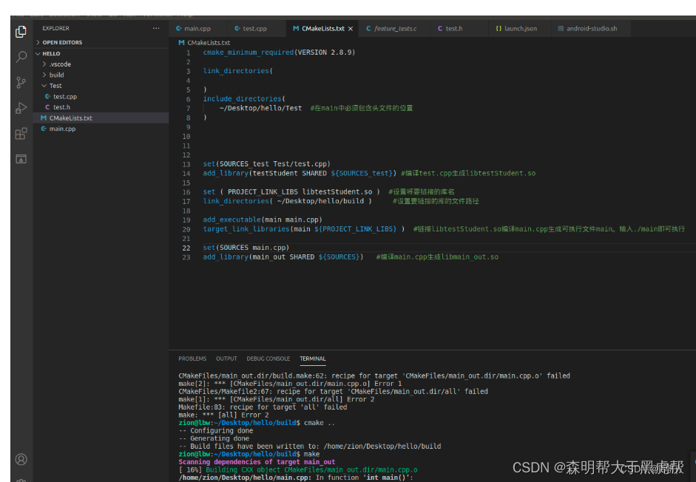696x482 pixels.
Task: Expand the build folder
Action: 55,75
